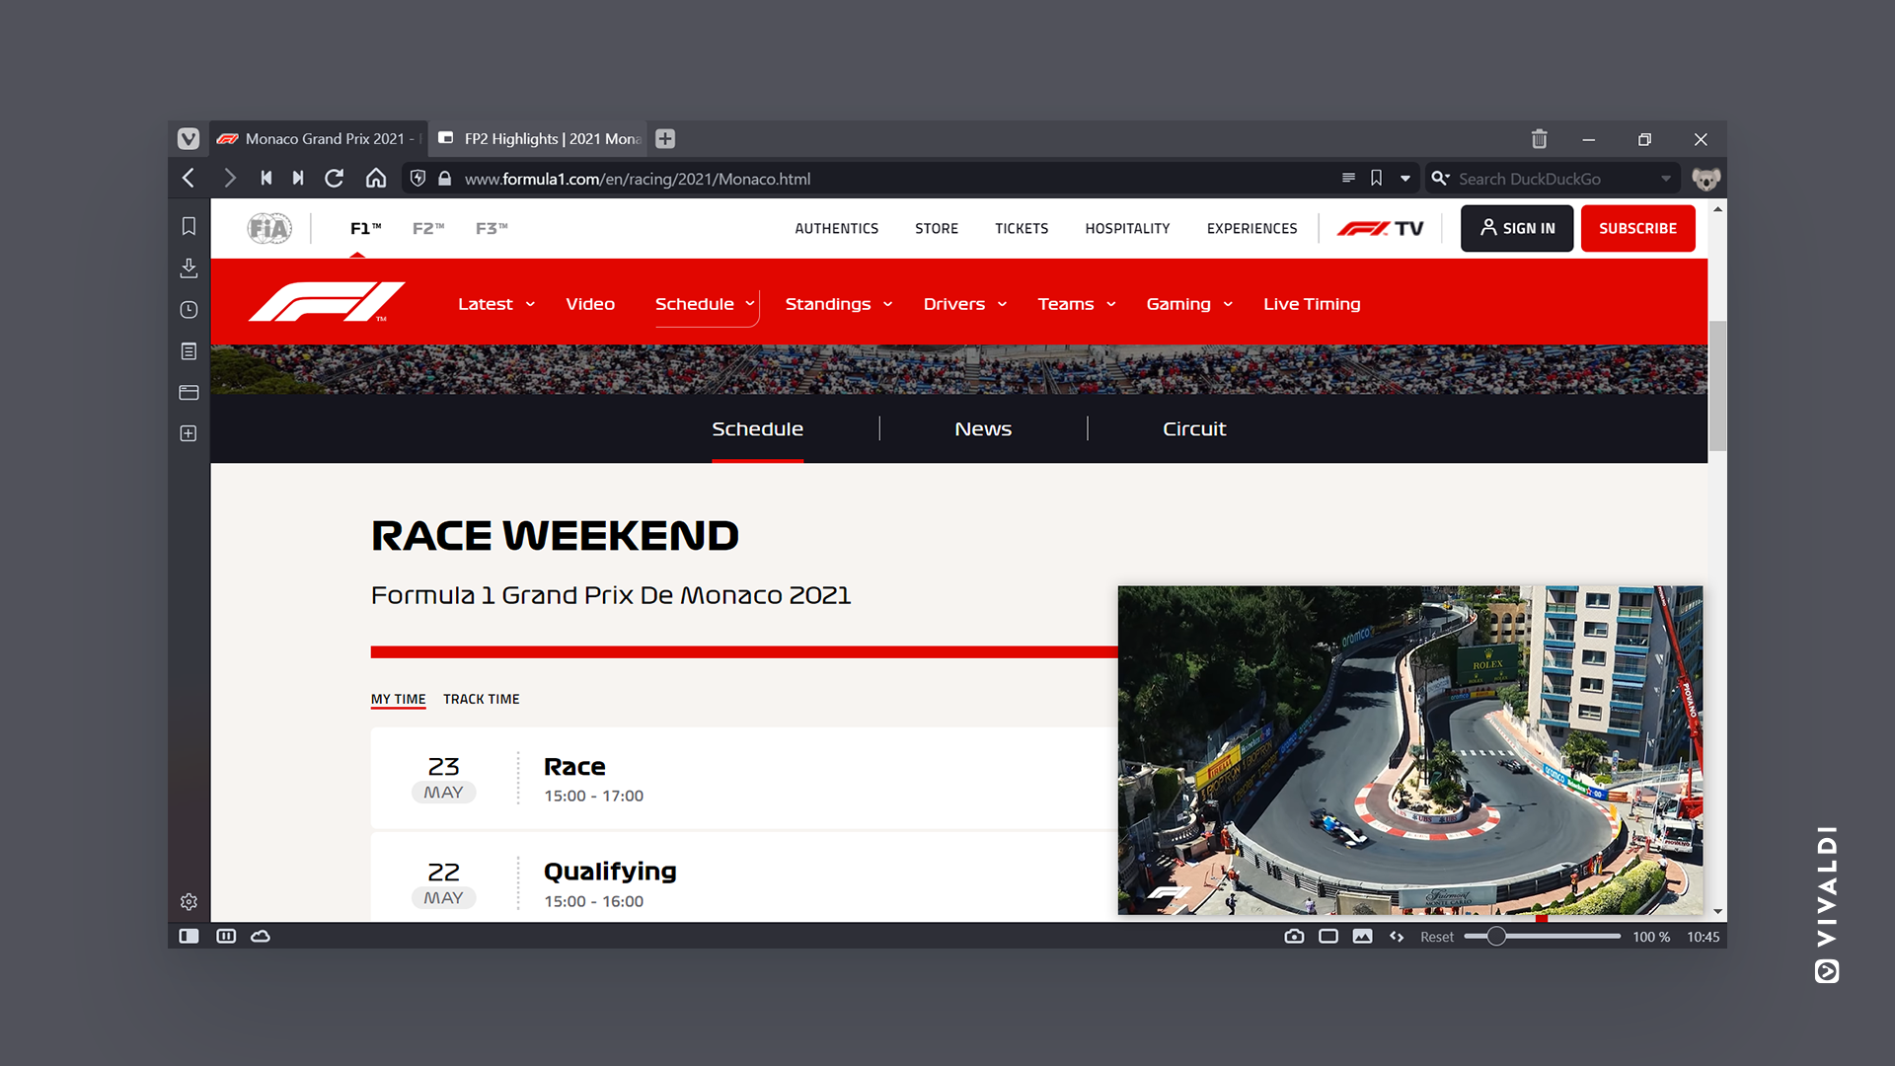The height and width of the screenshot is (1066, 1895).
Task: Select the News sub-tab
Action: tap(983, 428)
